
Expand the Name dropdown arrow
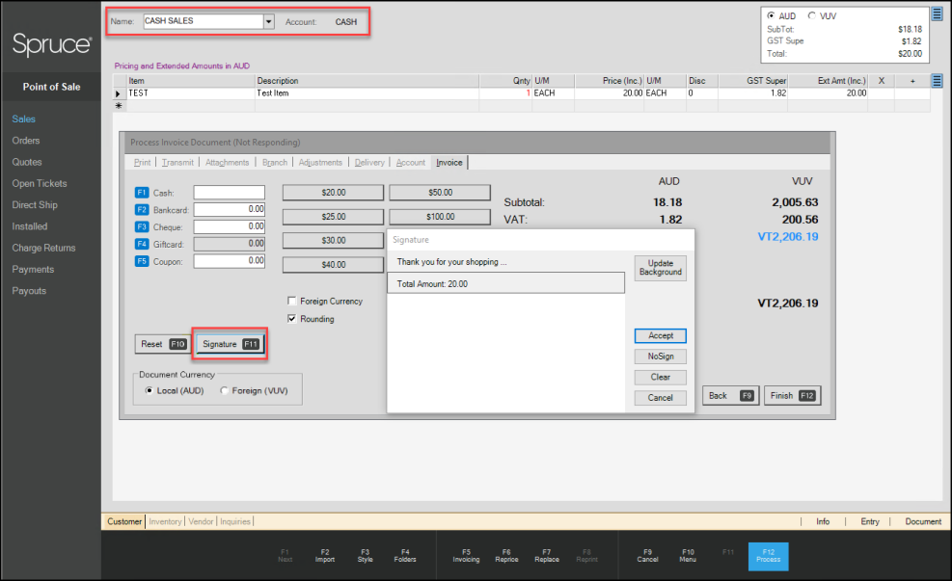[x=268, y=21]
